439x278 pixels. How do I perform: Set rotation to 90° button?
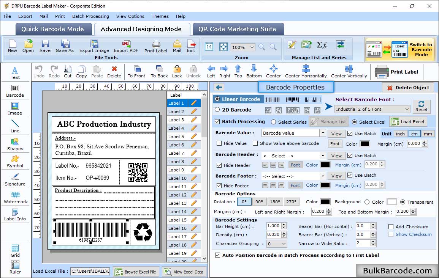[x=259, y=202]
